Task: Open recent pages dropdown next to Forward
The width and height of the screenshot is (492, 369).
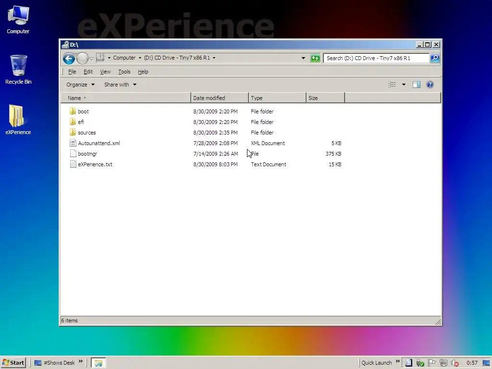Action: (91, 58)
